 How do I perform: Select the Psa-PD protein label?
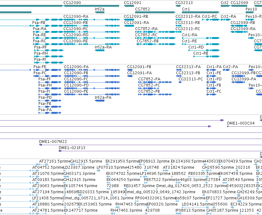[x=45, y=98]
